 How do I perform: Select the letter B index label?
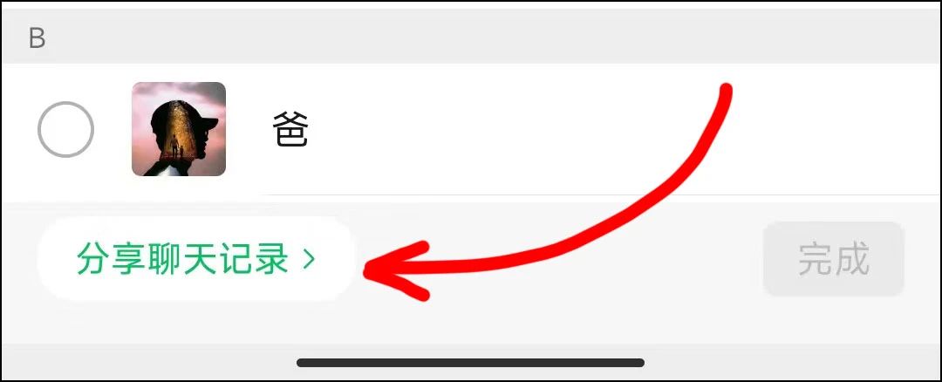point(38,38)
